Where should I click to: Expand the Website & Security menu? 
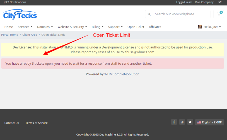click(72, 27)
